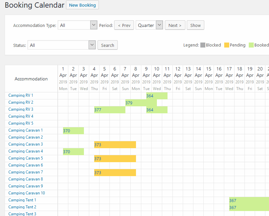Open booking 370 for Camping Caravan 1
The height and width of the screenshot is (216, 269).
[73, 130]
